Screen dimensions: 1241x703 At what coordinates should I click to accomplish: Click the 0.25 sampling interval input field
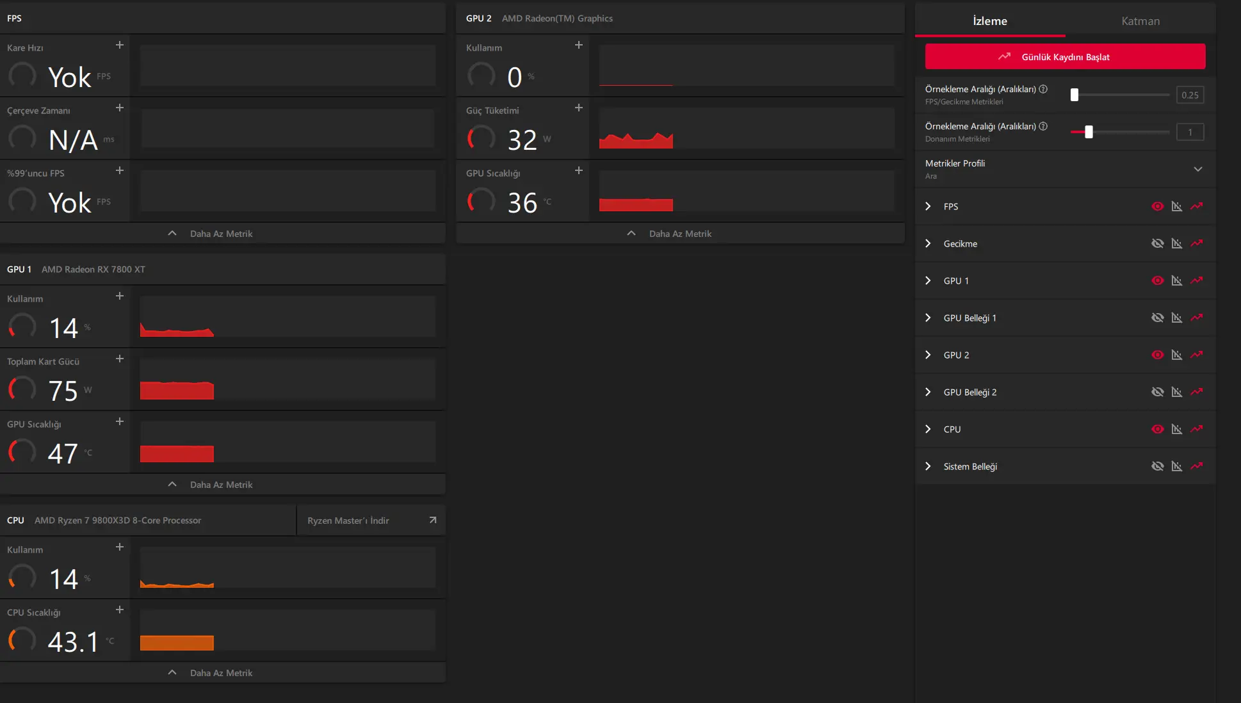pyautogui.click(x=1190, y=95)
